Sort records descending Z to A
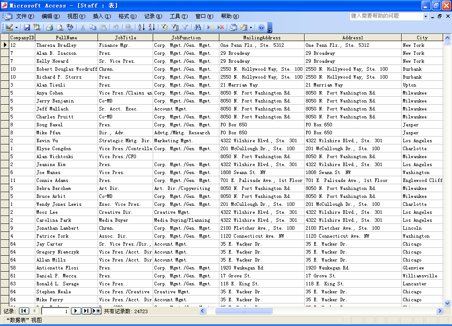This screenshot has width=452, height=326. [151, 27]
